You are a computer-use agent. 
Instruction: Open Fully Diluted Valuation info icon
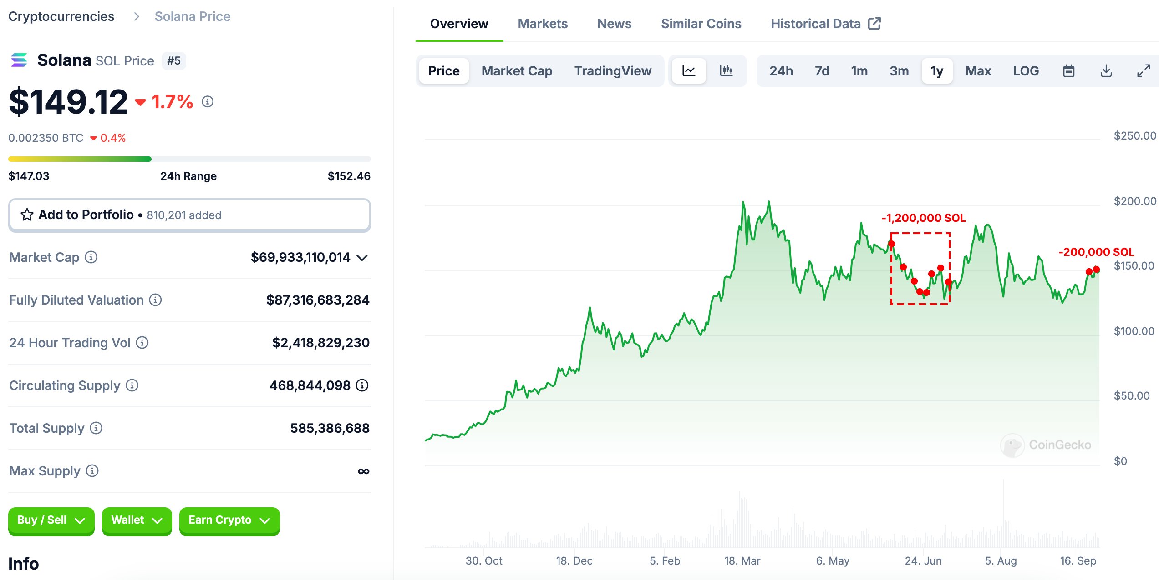tap(155, 300)
